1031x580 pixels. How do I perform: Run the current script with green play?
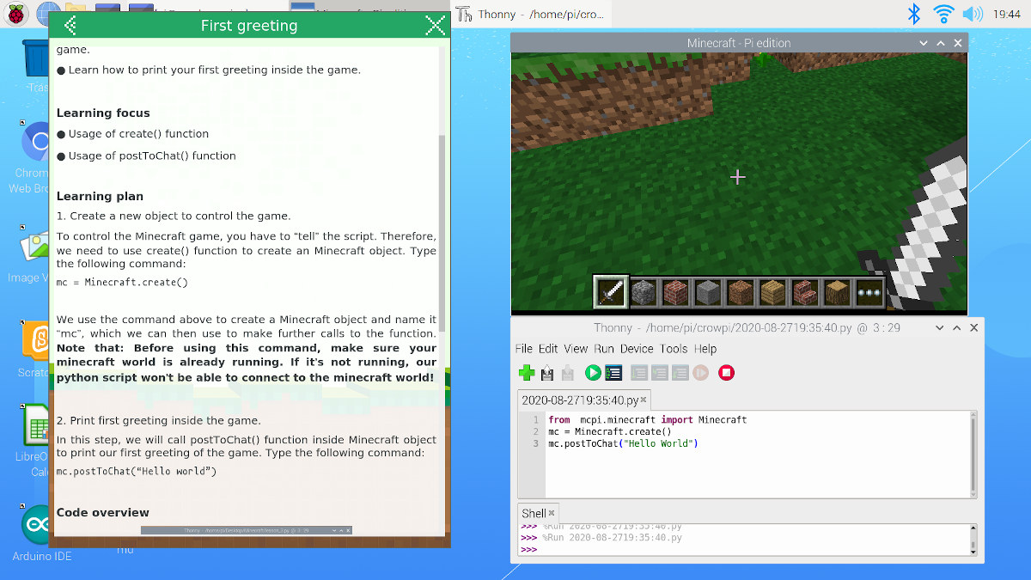(x=593, y=373)
